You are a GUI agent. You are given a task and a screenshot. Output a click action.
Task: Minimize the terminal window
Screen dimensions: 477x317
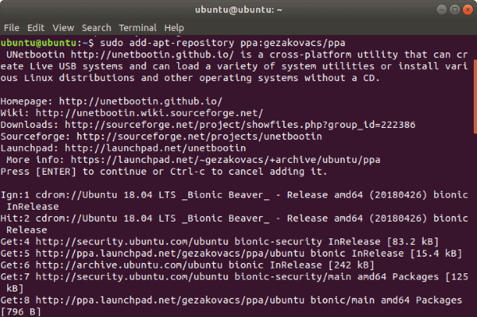(441, 10)
